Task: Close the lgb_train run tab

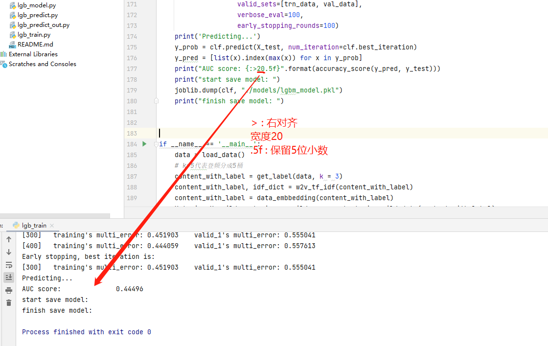Action: coord(52,226)
